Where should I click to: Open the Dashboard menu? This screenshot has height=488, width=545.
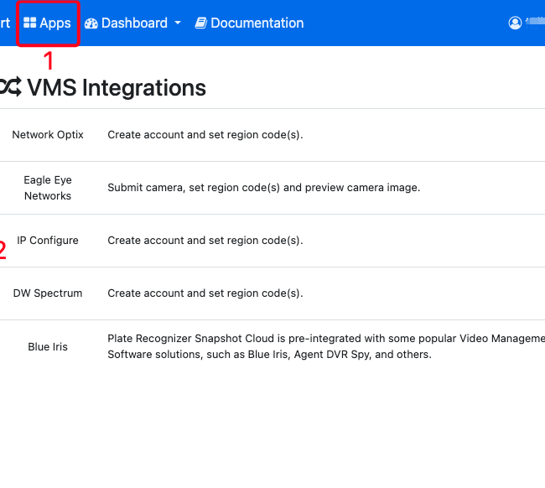click(132, 23)
